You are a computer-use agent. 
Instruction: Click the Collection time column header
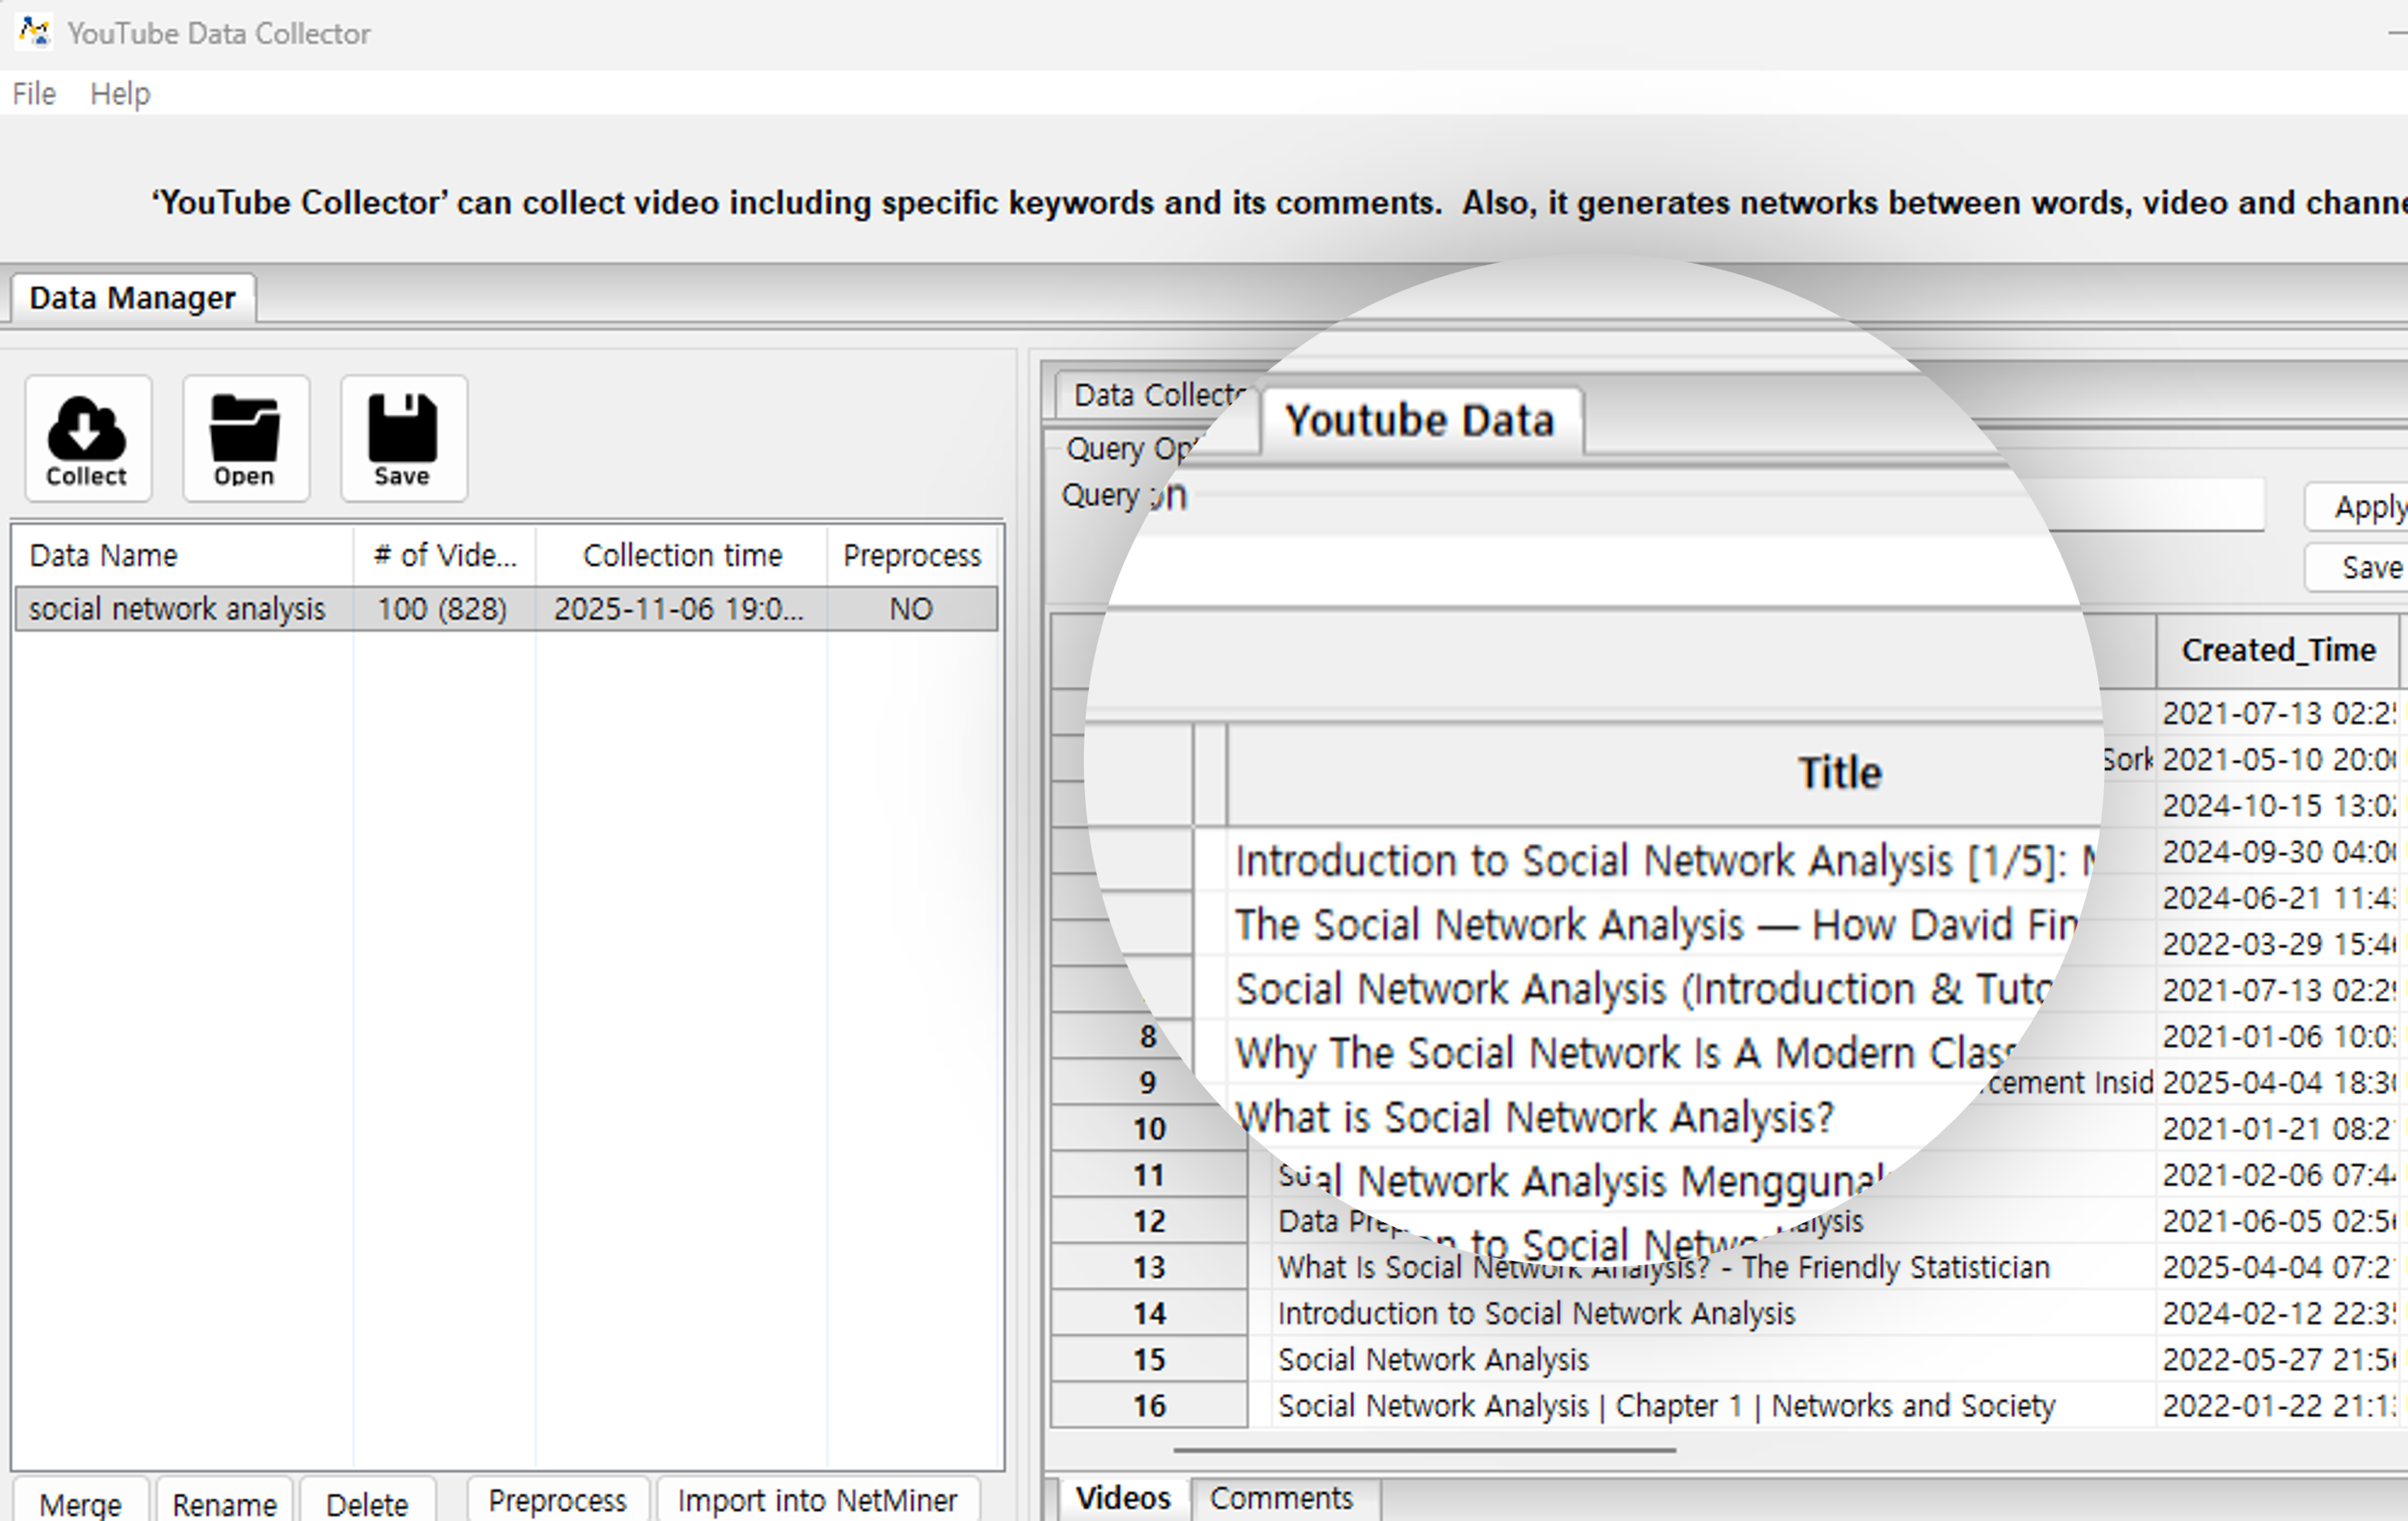click(682, 555)
